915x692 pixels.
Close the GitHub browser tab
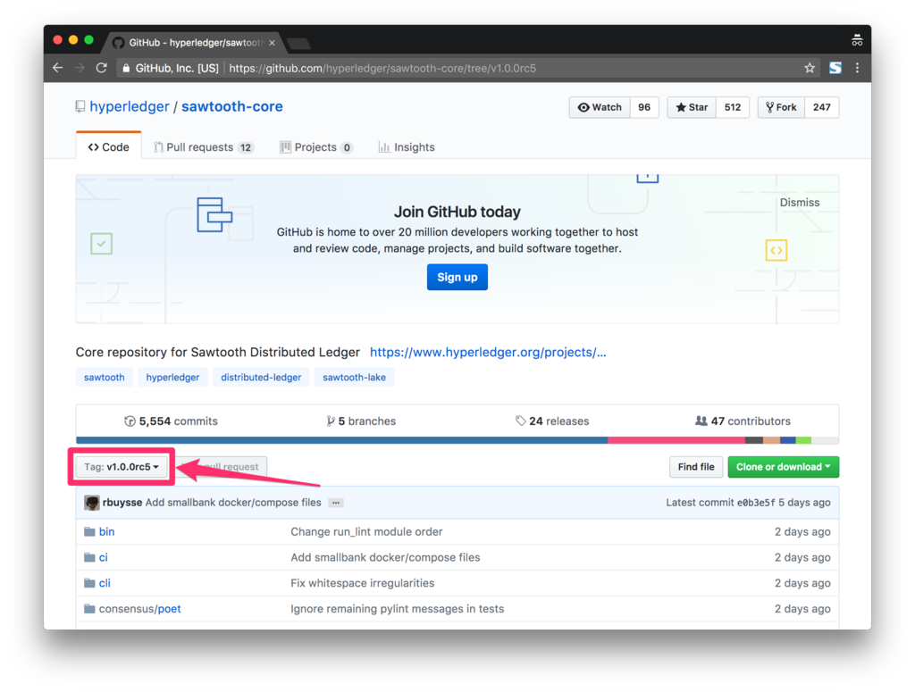click(272, 43)
